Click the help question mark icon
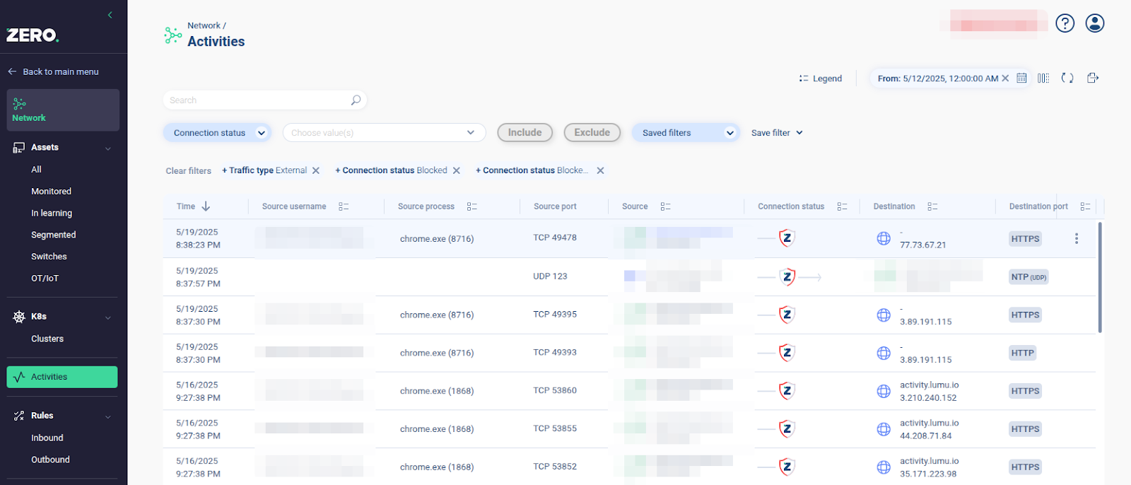Viewport: 1131px width, 485px height. 1065,23
